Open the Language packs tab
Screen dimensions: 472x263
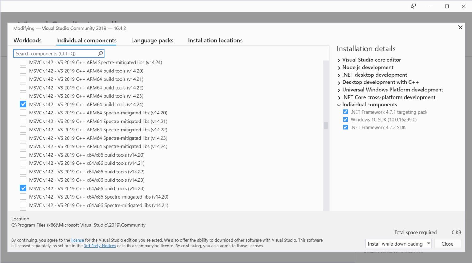coord(152,41)
